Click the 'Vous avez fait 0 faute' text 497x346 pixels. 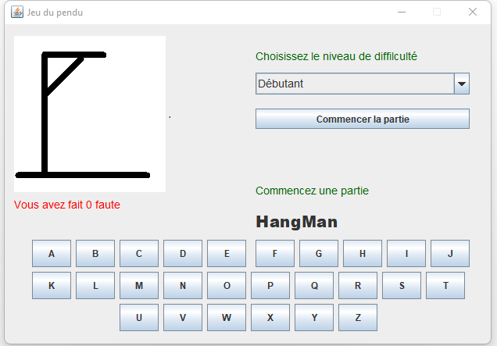[x=67, y=205]
